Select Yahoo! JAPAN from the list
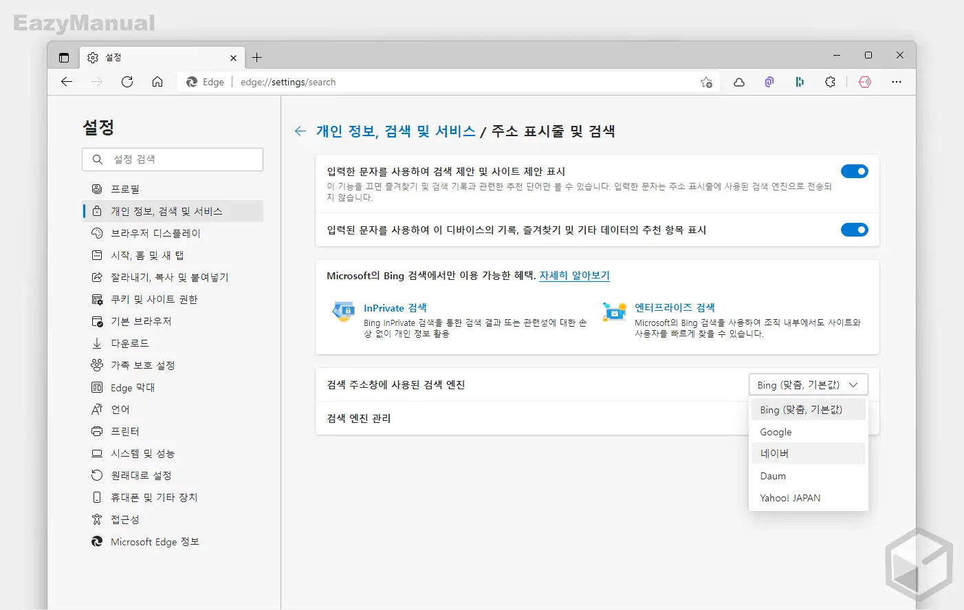The height and width of the screenshot is (610, 964). tap(808, 498)
